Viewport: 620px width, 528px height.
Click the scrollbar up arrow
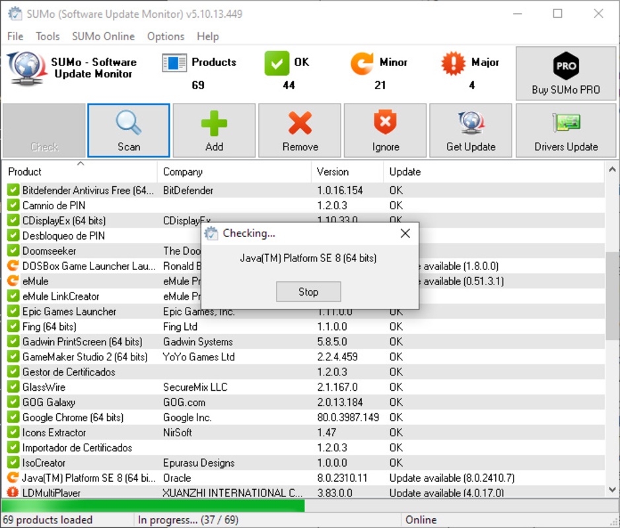612,170
